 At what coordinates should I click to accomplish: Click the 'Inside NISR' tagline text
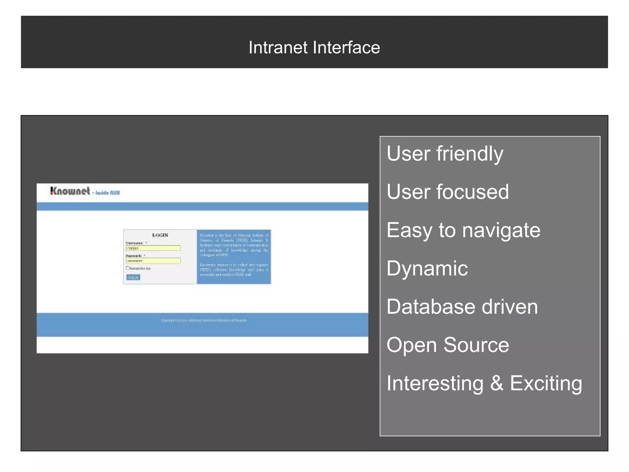(107, 193)
